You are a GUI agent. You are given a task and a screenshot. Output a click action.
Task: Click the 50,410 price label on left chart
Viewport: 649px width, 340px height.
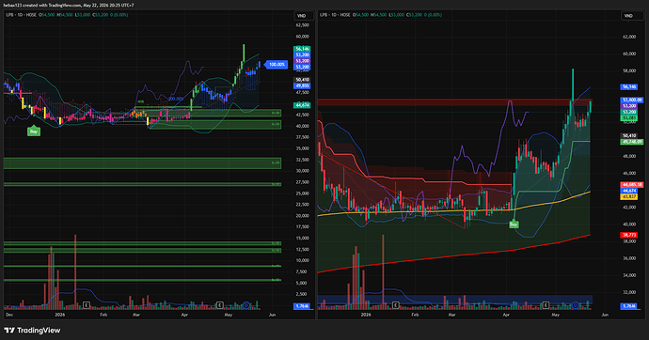tap(302, 80)
